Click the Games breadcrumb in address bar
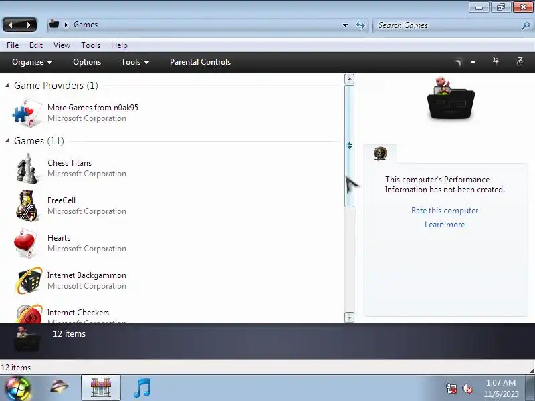Screen dimensions: 535x401 (86, 25)
